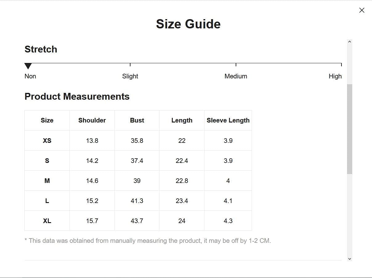Image resolution: width=372 pixels, height=278 pixels.
Task: Click the S shoulder value 14.2
Action: tap(92, 161)
